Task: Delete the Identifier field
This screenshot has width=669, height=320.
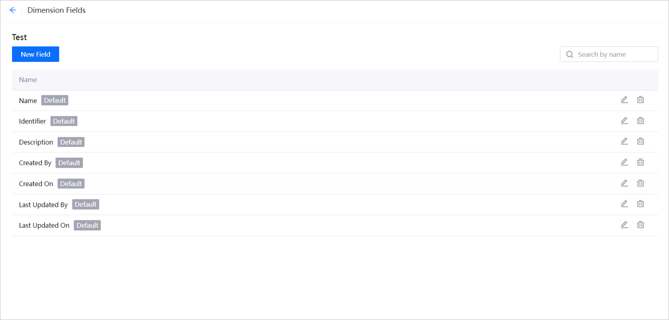Action: pyautogui.click(x=640, y=120)
